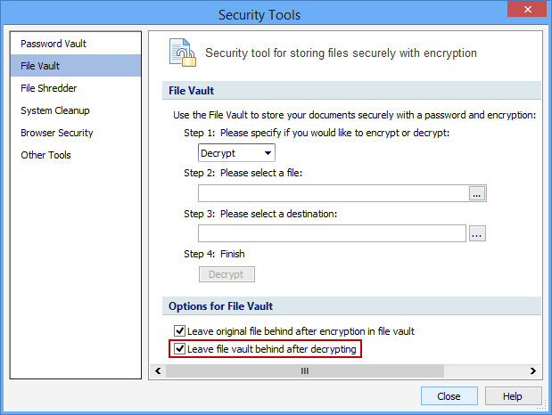Click the Help button
This screenshot has width=552, height=415.
point(512,396)
